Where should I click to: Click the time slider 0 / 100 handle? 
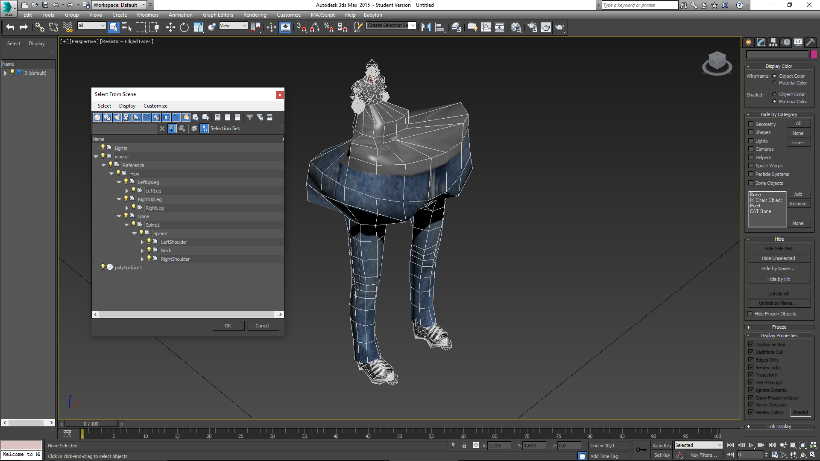tap(91, 424)
